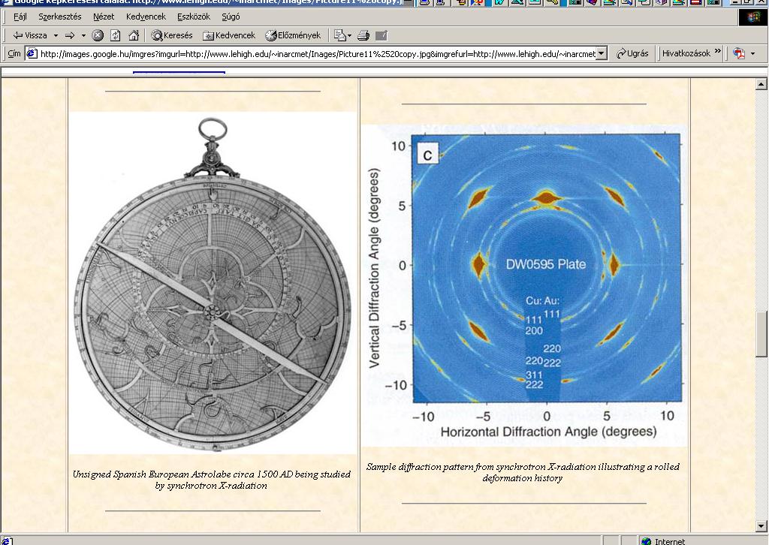The height and width of the screenshot is (545, 769).
Task: Click the Mail toolbar icon
Action: click(339, 35)
